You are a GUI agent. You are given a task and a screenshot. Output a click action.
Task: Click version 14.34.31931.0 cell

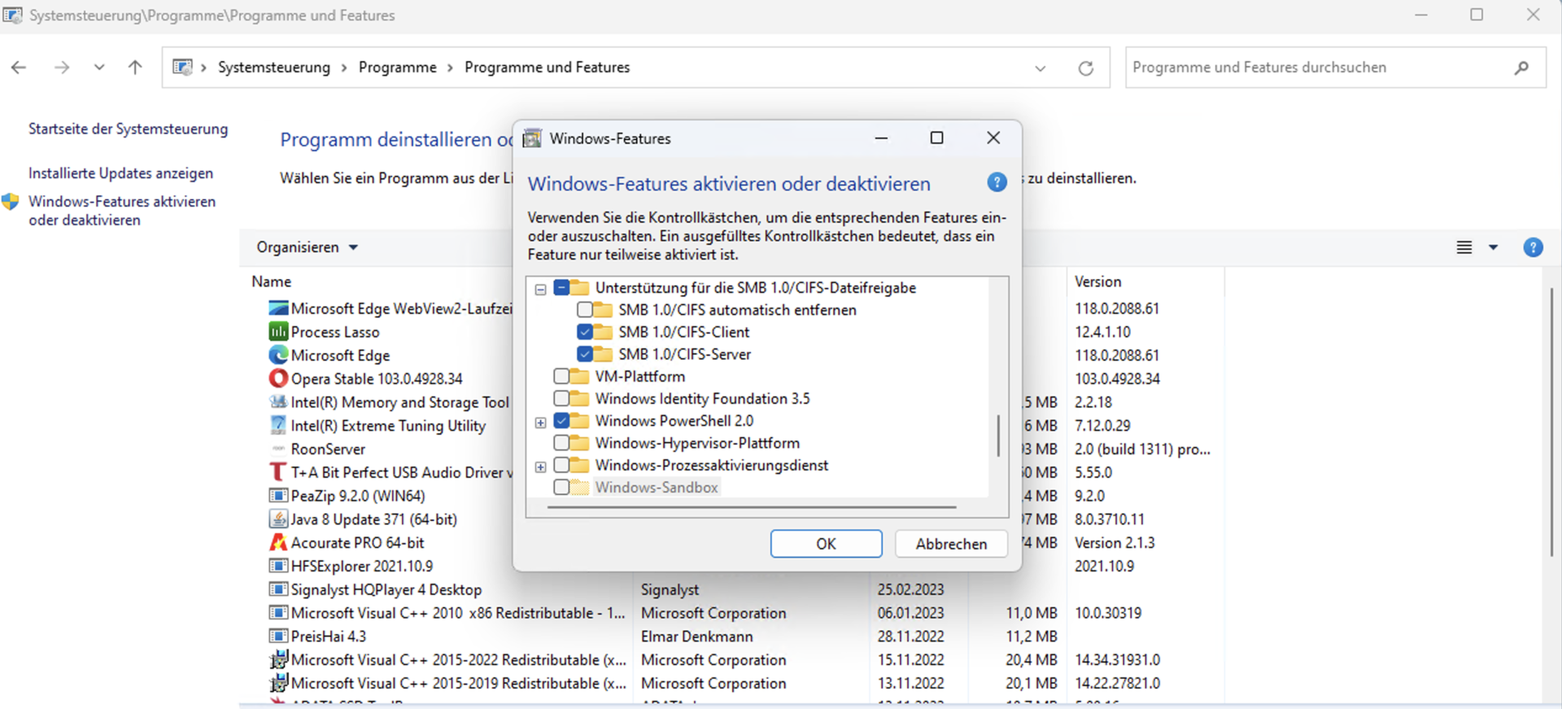1117,660
